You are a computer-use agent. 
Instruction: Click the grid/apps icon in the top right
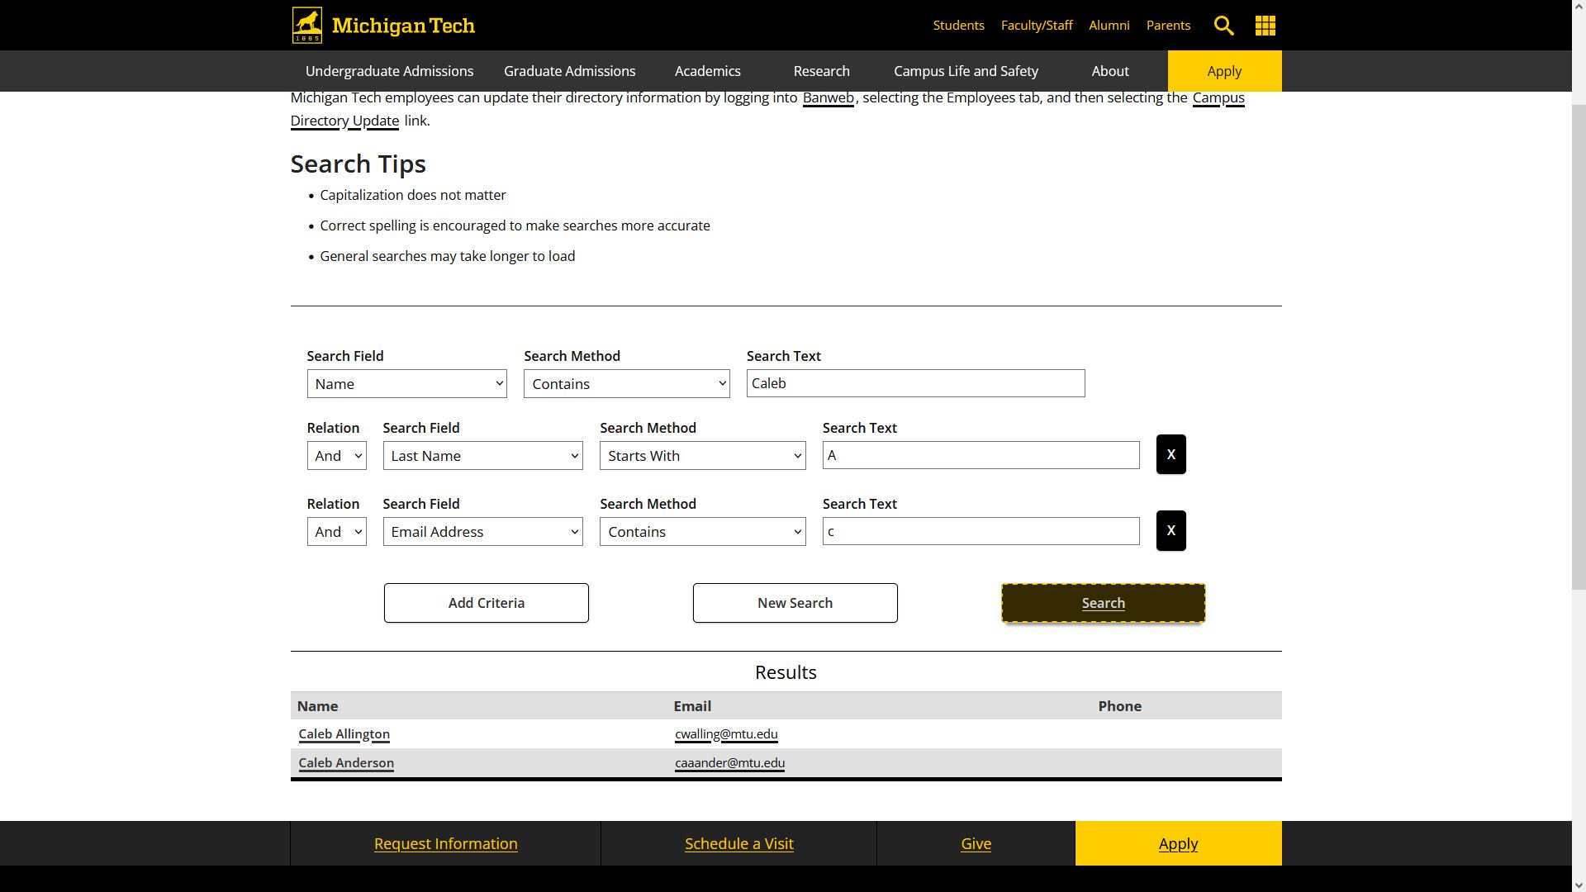click(x=1265, y=24)
